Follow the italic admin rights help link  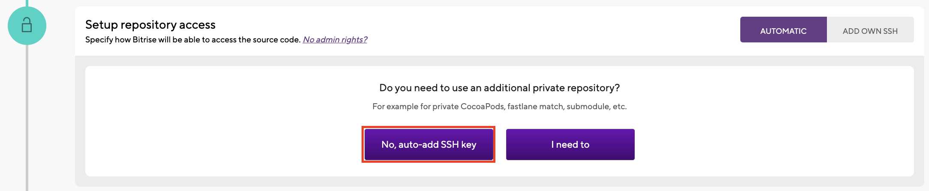tap(335, 39)
